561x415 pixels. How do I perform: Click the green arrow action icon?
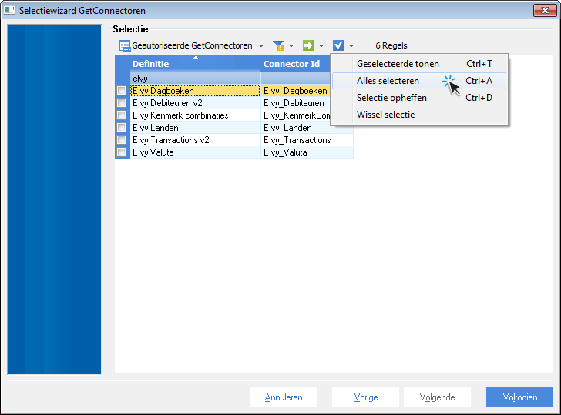(x=308, y=46)
